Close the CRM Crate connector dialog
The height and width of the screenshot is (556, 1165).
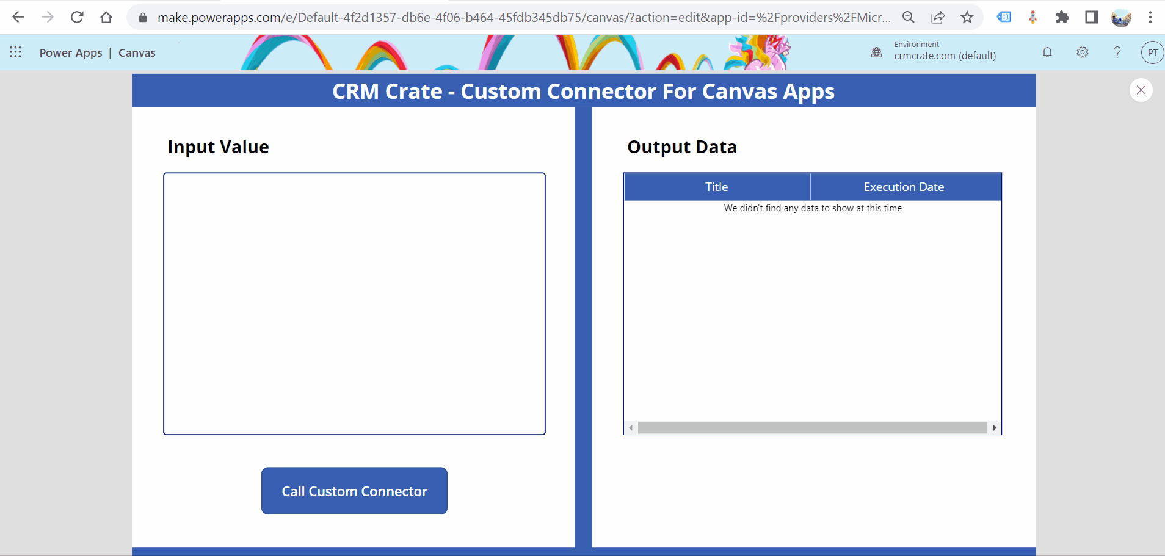(1141, 90)
